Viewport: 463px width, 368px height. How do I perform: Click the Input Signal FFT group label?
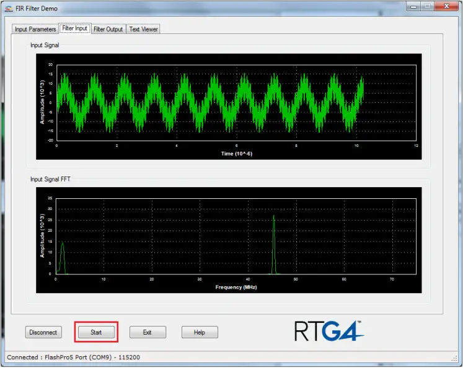coord(51,179)
